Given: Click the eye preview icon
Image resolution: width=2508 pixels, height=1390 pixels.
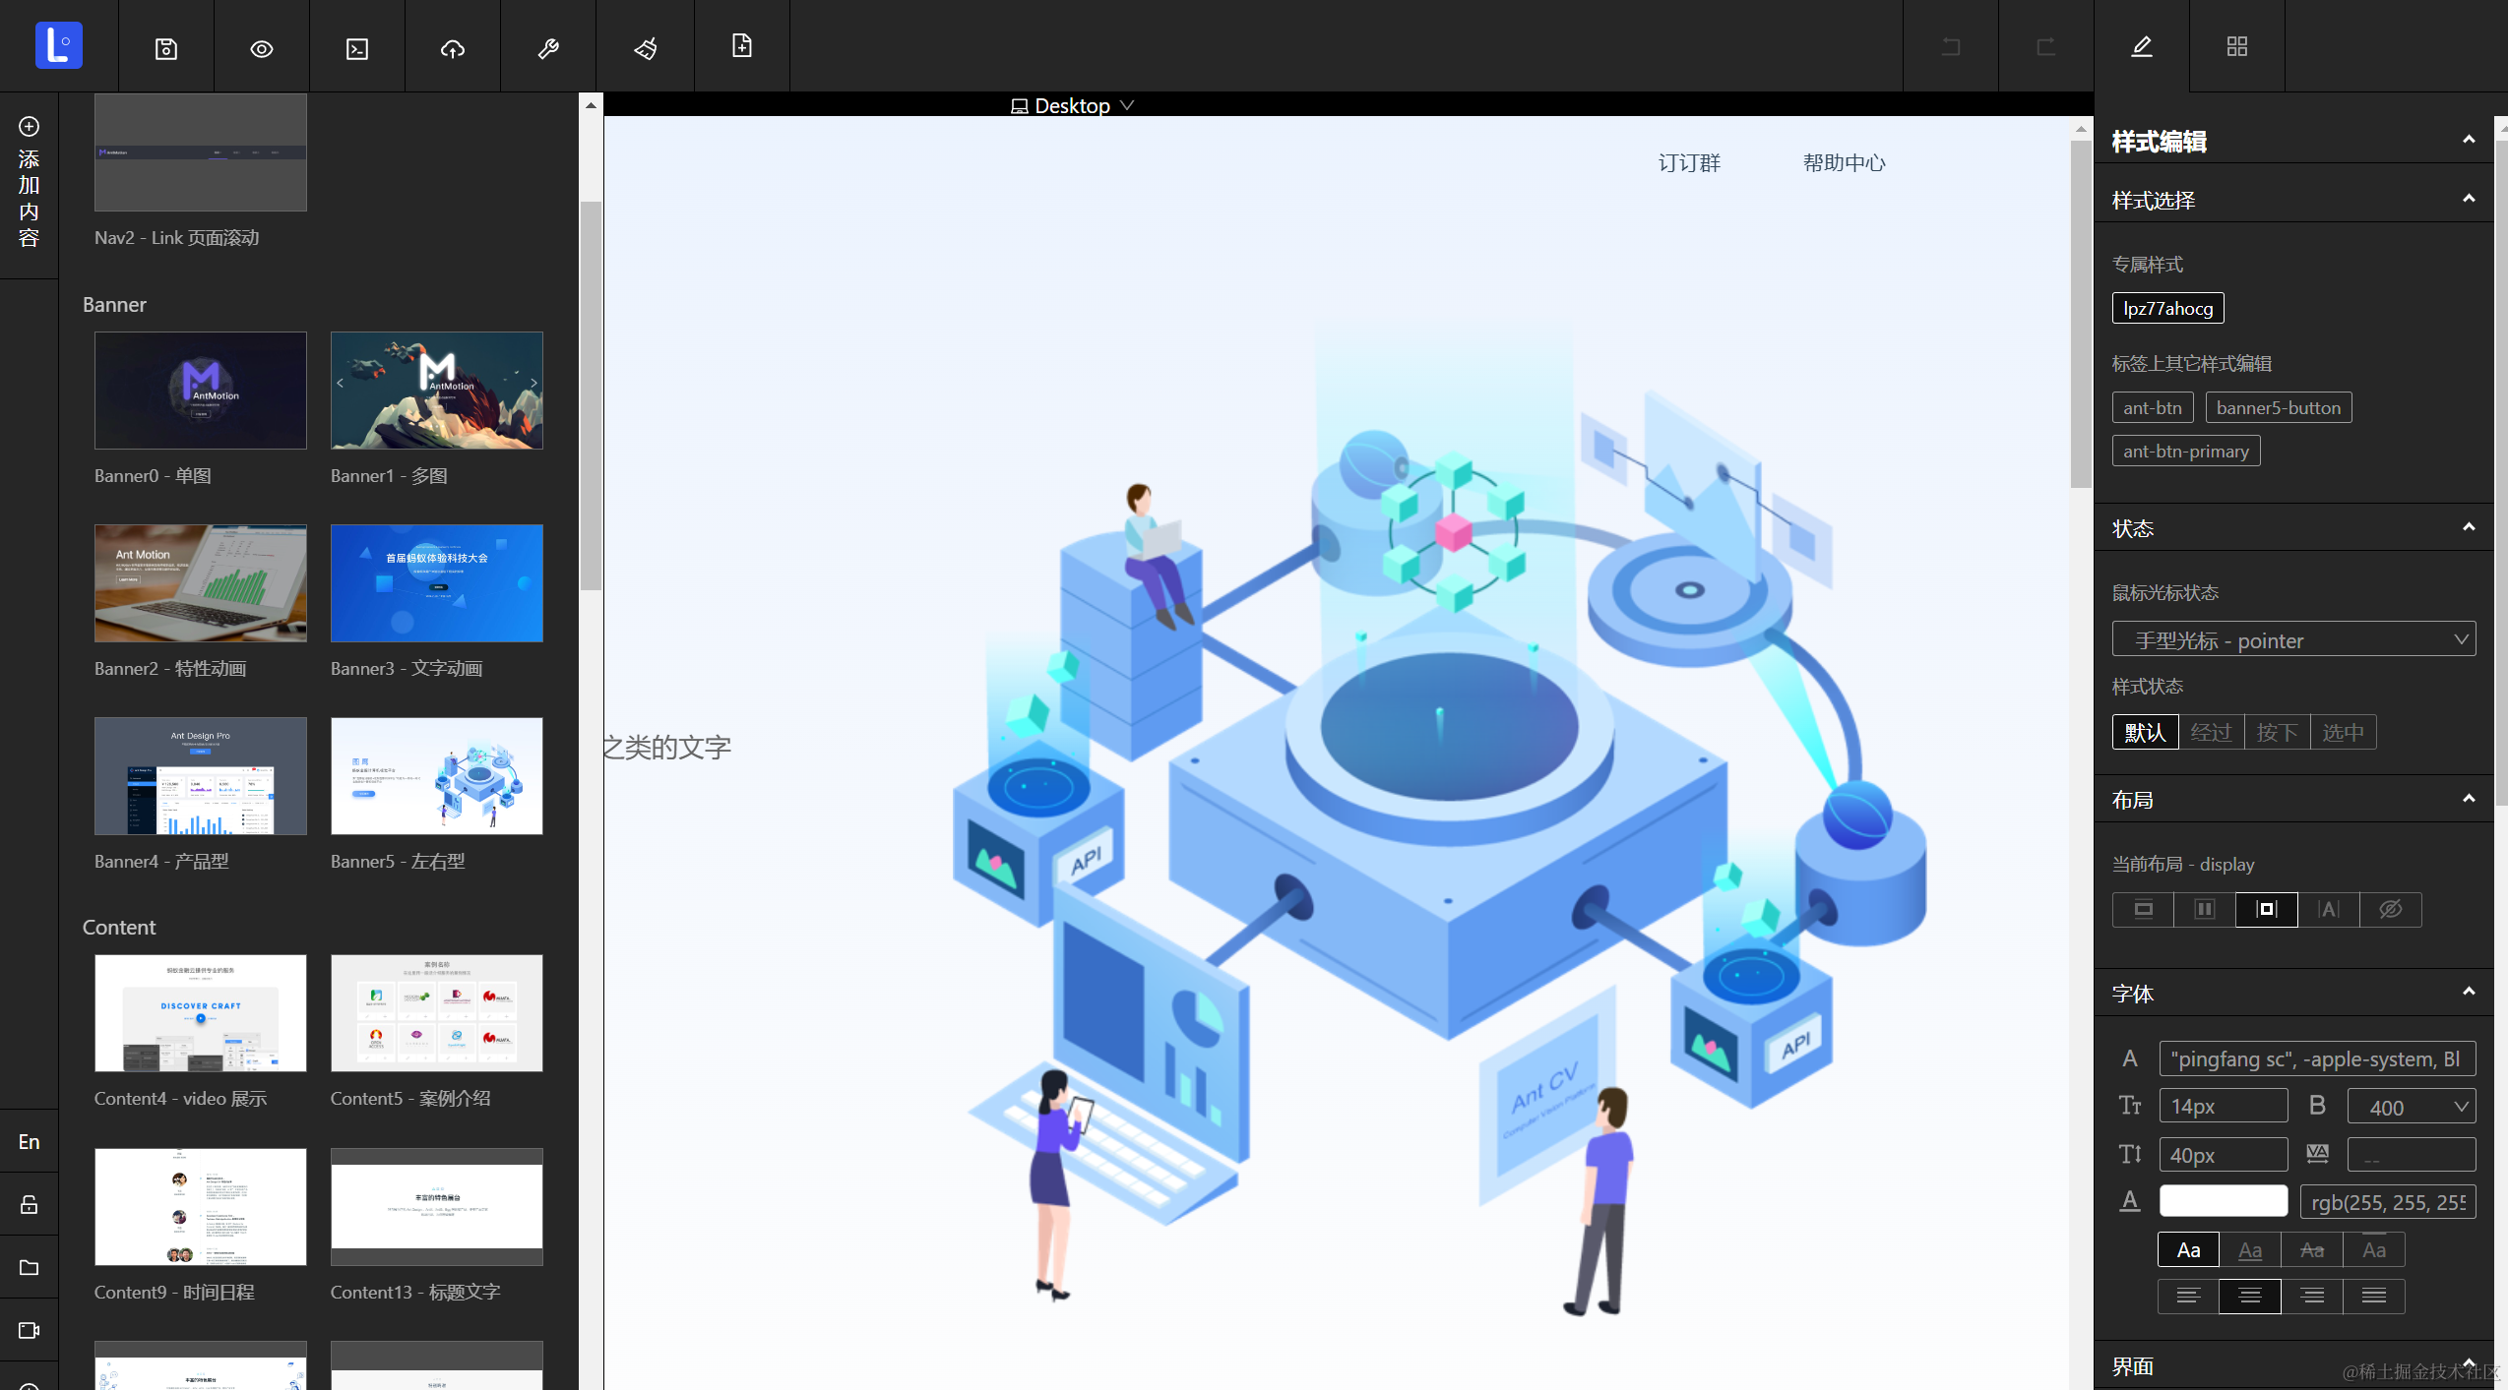Looking at the screenshot, I should point(262,48).
